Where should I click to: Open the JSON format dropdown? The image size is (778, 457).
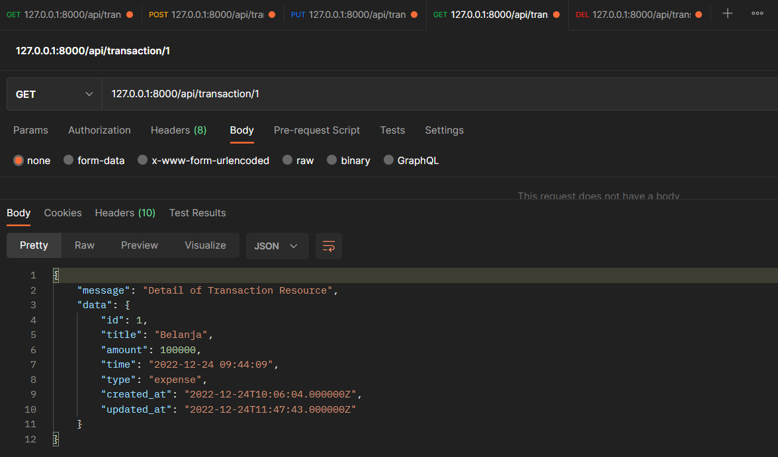tap(277, 246)
